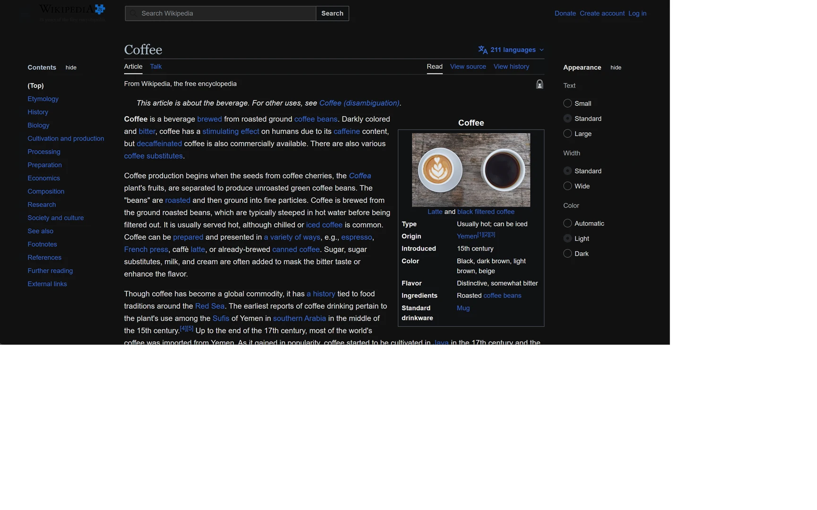Go to Further reading section
Viewport: 817px width, 510px height.
(x=50, y=271)
